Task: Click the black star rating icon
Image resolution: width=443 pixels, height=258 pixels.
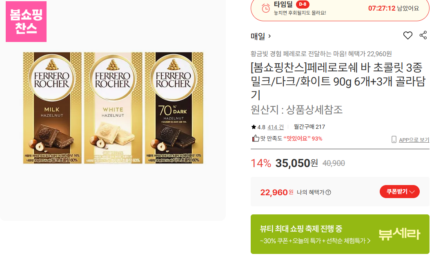Action: coord(254,127)
